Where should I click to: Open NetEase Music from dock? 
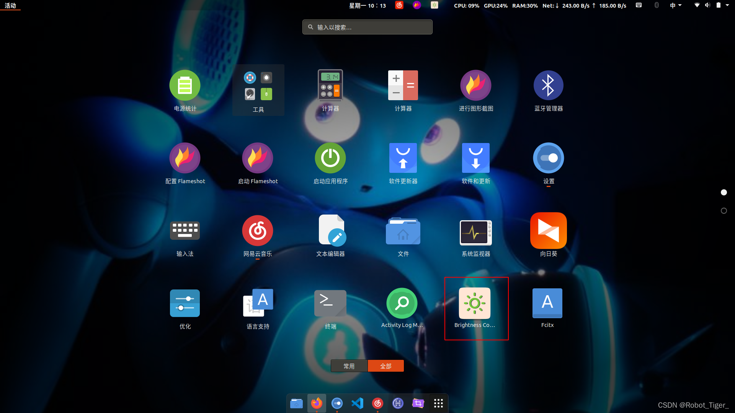(377, 403)
